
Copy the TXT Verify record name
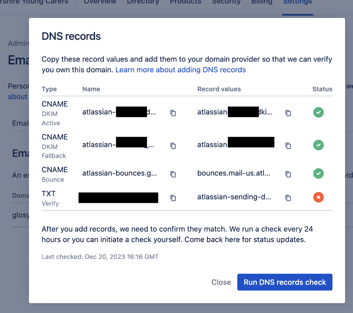173,198
